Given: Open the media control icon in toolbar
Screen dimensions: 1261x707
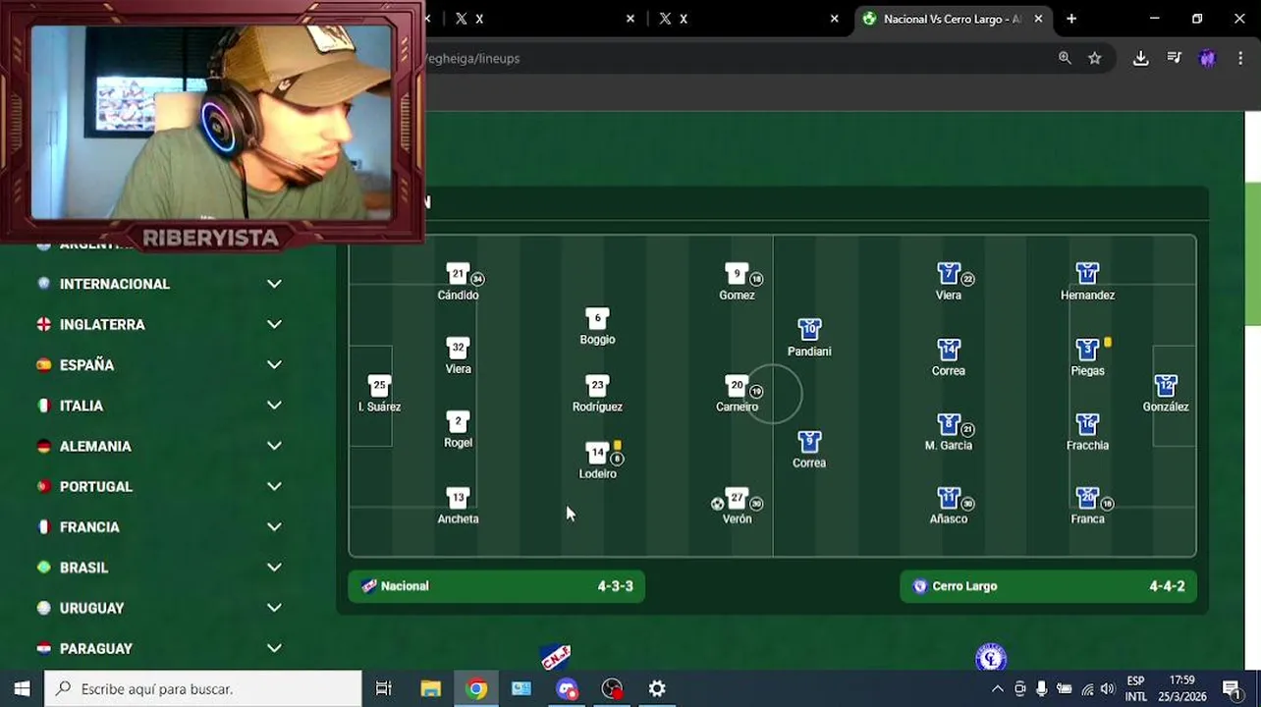Looking at the screenshot, I should point(1174,58).
